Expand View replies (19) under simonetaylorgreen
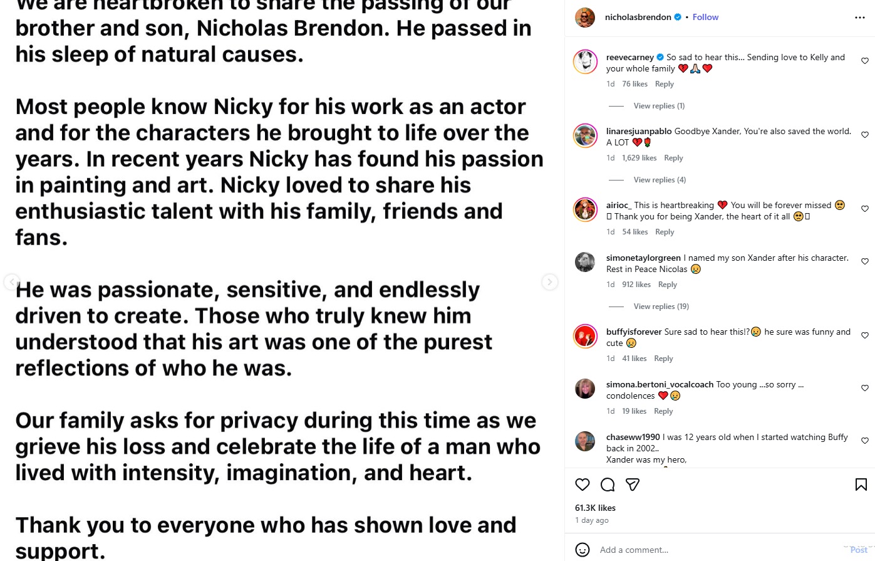This screenshot has width=875, height=561. pyautogui.click(x=661, y=307)
